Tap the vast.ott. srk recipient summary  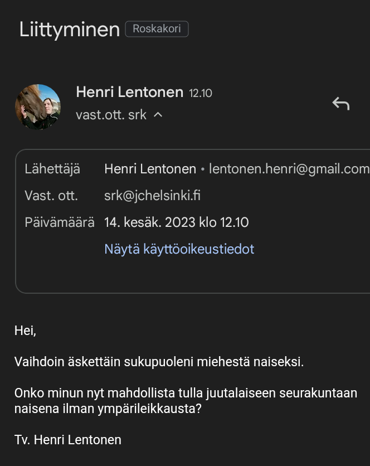click(x=111, y=115)
